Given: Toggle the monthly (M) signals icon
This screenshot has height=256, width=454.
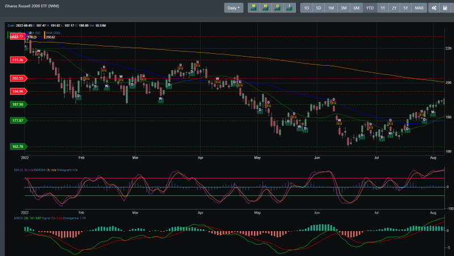Looking at the screenshot, I should [253, 8].
